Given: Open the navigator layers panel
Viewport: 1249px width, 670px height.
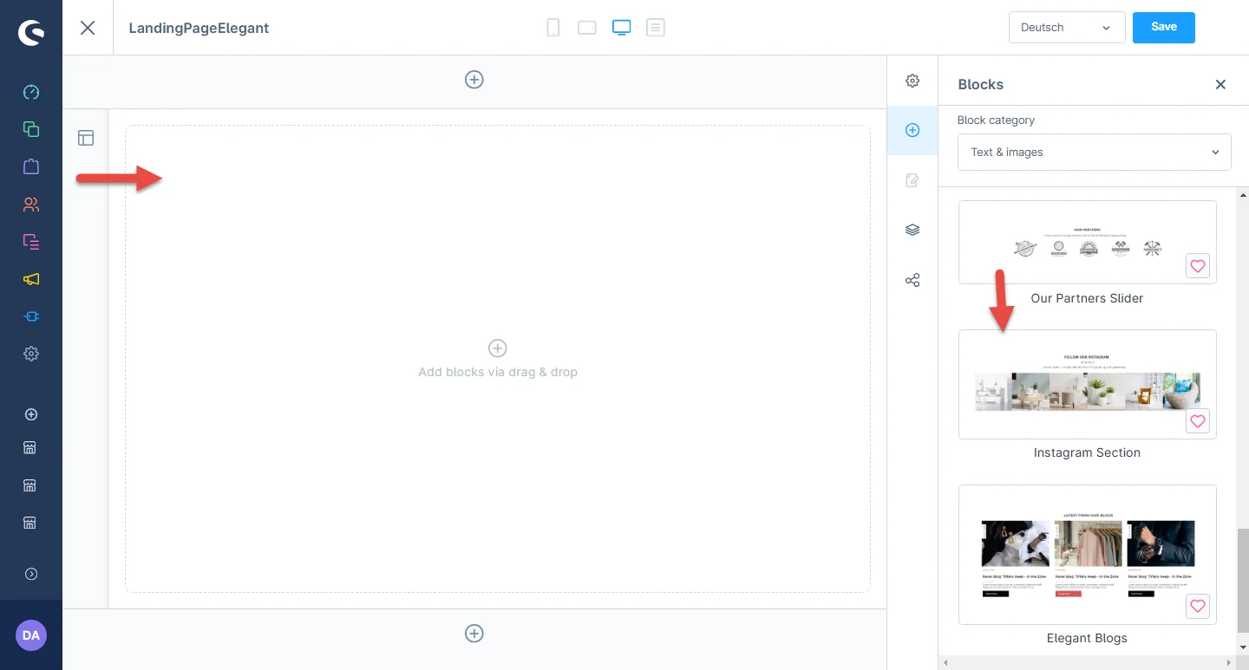Looking at the screenshot, I should [x=912, y=230].
